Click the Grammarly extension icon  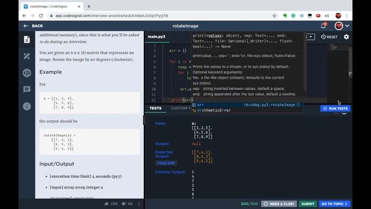[x=293, y=16]
